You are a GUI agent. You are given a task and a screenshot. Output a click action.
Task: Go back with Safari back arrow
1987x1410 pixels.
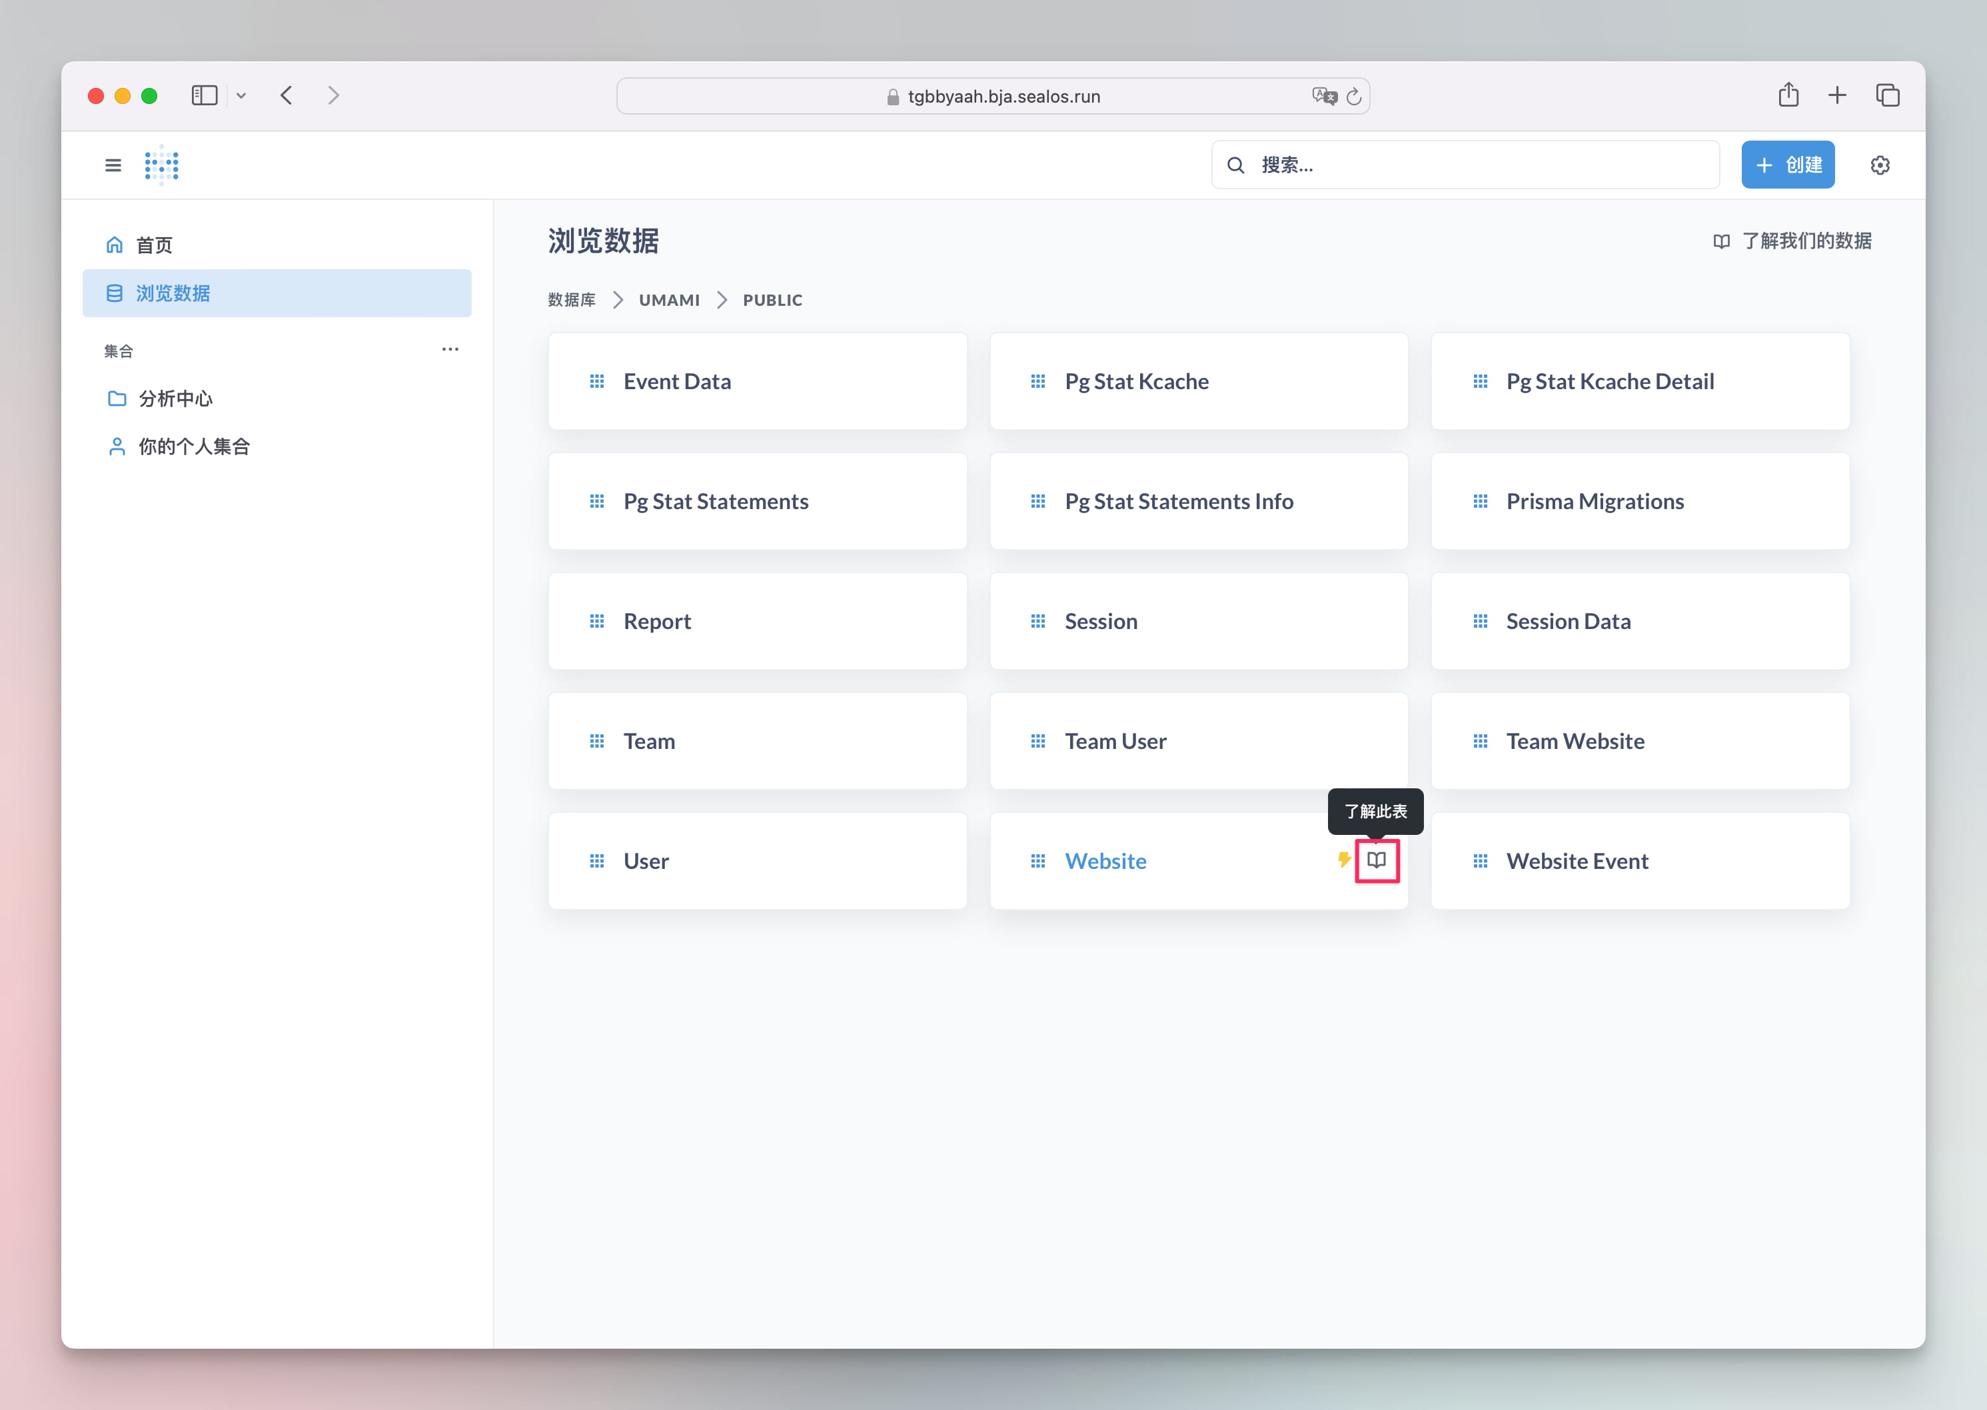point(287,95)
